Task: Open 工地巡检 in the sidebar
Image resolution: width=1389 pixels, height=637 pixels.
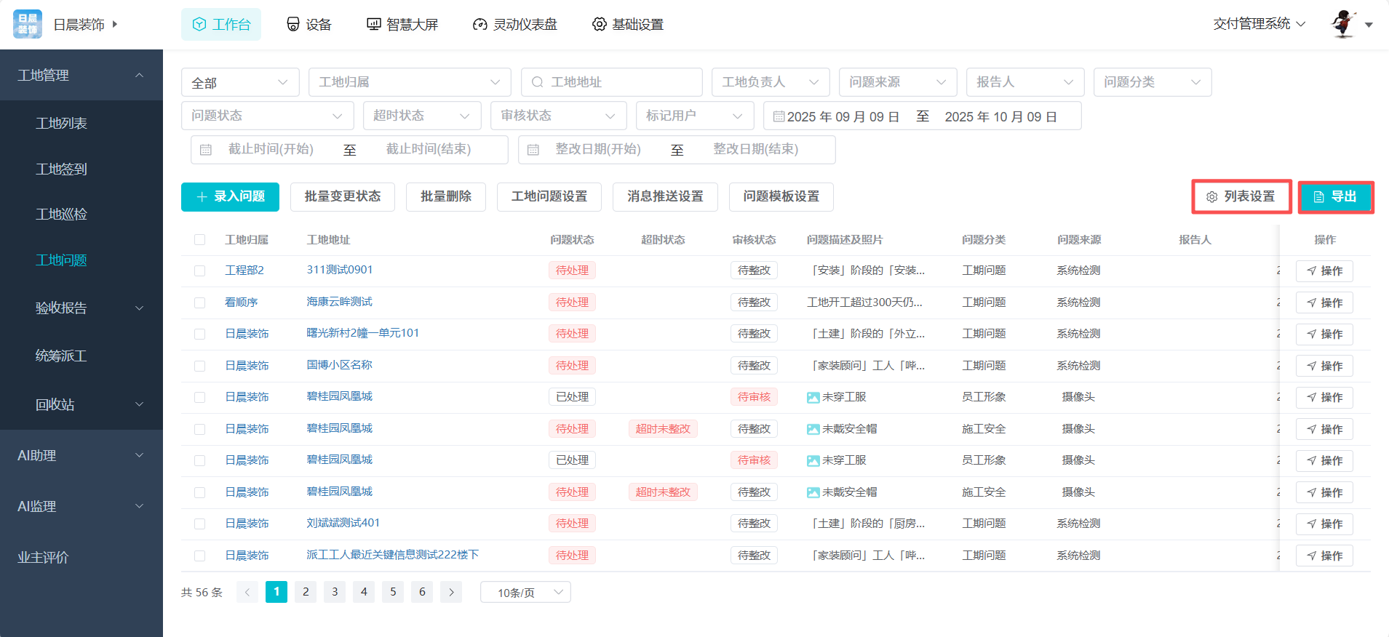Action: (62, 215)
